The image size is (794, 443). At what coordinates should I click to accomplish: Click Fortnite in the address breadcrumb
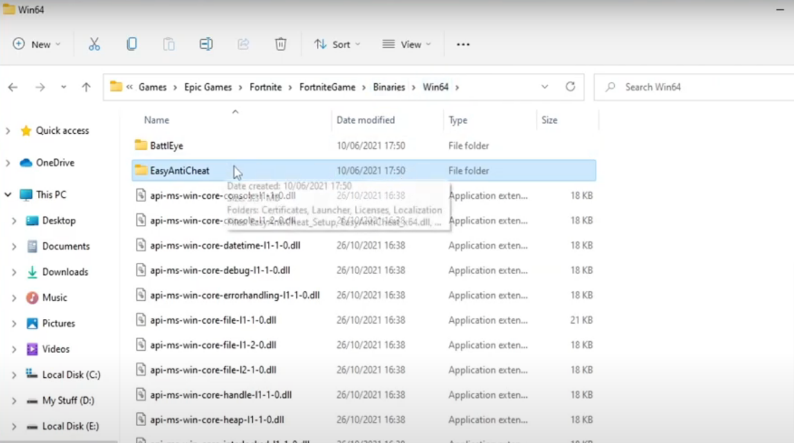pyautogui.click(x=265, y=87)
